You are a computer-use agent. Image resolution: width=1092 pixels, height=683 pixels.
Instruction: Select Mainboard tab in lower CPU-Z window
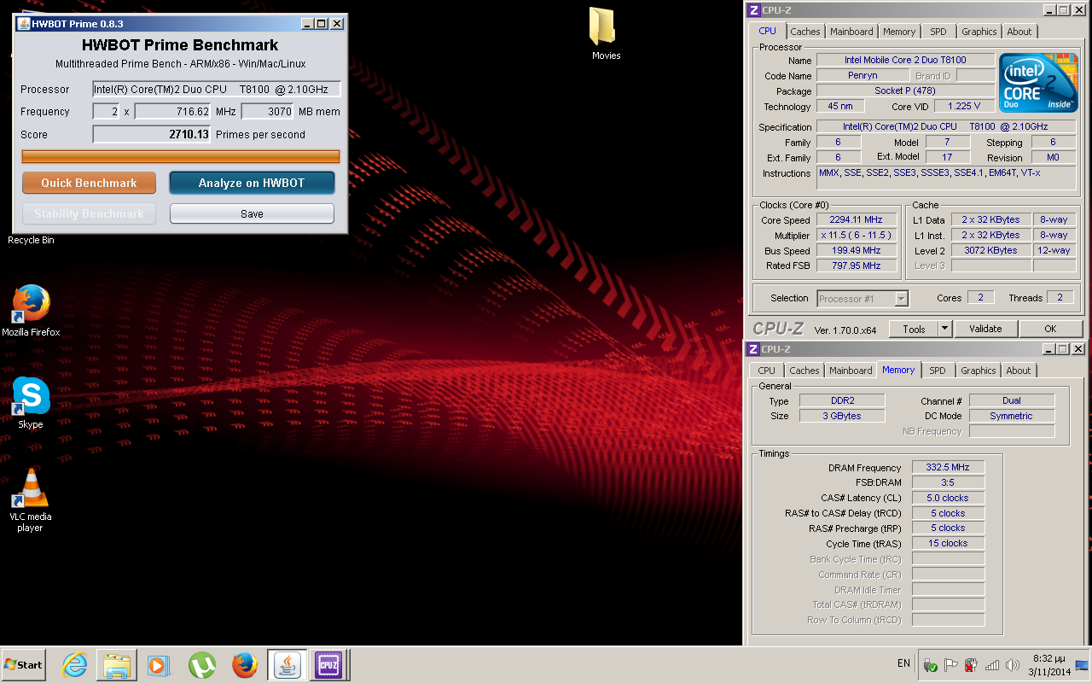pos(851,371)
